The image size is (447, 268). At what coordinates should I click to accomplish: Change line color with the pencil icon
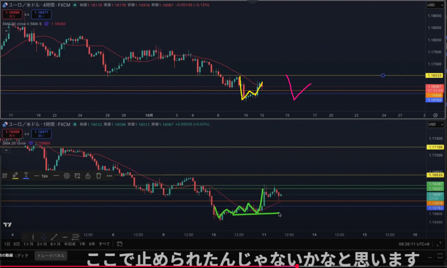15,176
